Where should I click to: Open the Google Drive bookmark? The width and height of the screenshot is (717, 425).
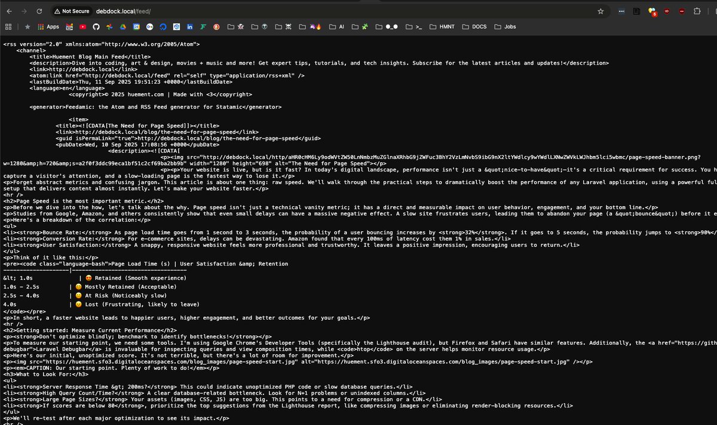point(122,27)
